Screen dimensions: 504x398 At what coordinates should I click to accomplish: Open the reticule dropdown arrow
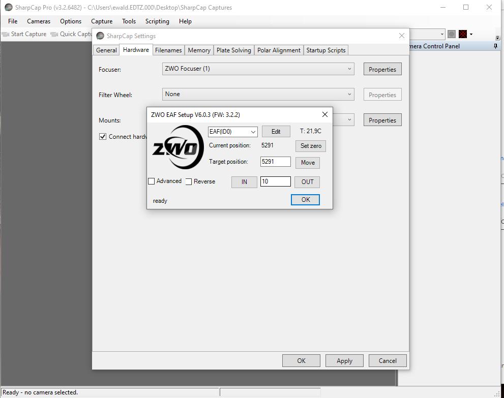point(471,34)
